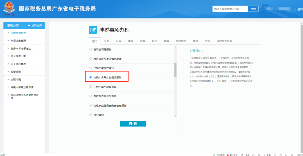Click the item list scroll-up arrow
Viewport: 303px width, 156px height.
175,47
